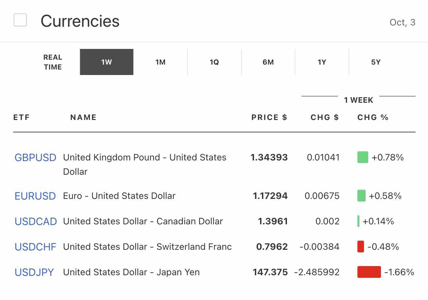Click the USDCAD ticker link
This screenshot has height=300, width=428.
pyautogui.click(x=36, y=221)
